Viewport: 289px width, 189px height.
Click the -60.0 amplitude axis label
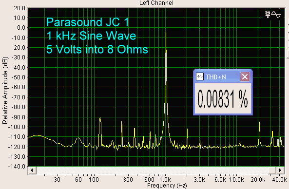(18, 87)
